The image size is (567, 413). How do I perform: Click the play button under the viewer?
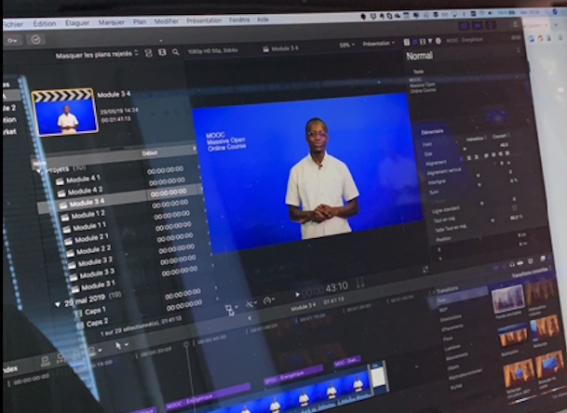[298, 293]
